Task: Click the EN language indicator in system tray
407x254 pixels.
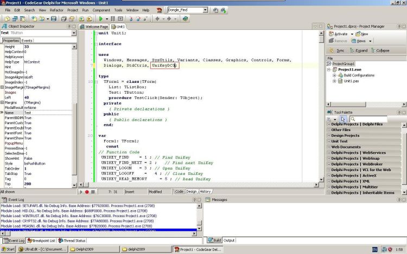Action: [374, 250]
